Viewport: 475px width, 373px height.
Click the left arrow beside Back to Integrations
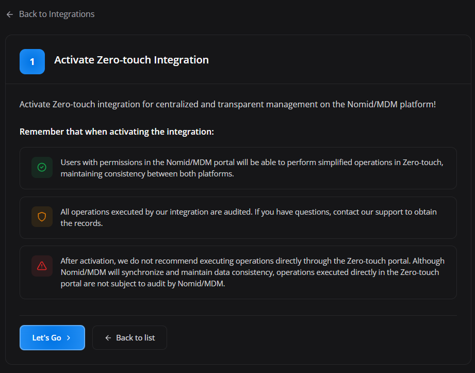point(10,14)
